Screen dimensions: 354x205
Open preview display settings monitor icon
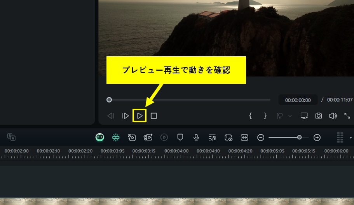click(304, 116)
